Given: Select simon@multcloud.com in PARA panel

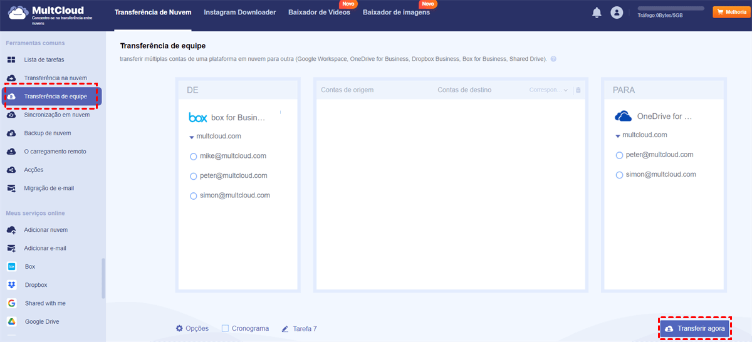Looking at the screenshot, I should 619,175.
